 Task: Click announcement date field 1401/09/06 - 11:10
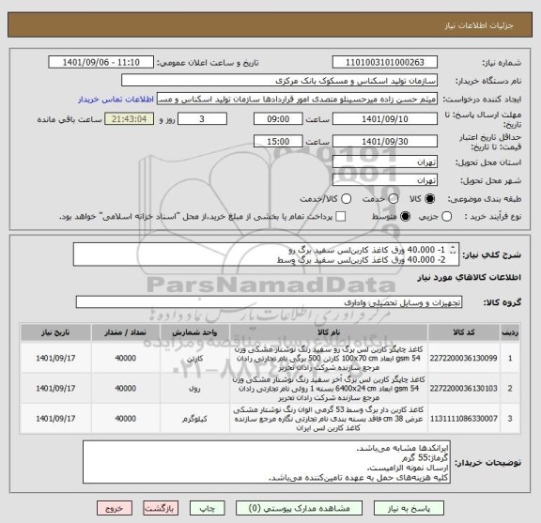(x=101, y=63)
